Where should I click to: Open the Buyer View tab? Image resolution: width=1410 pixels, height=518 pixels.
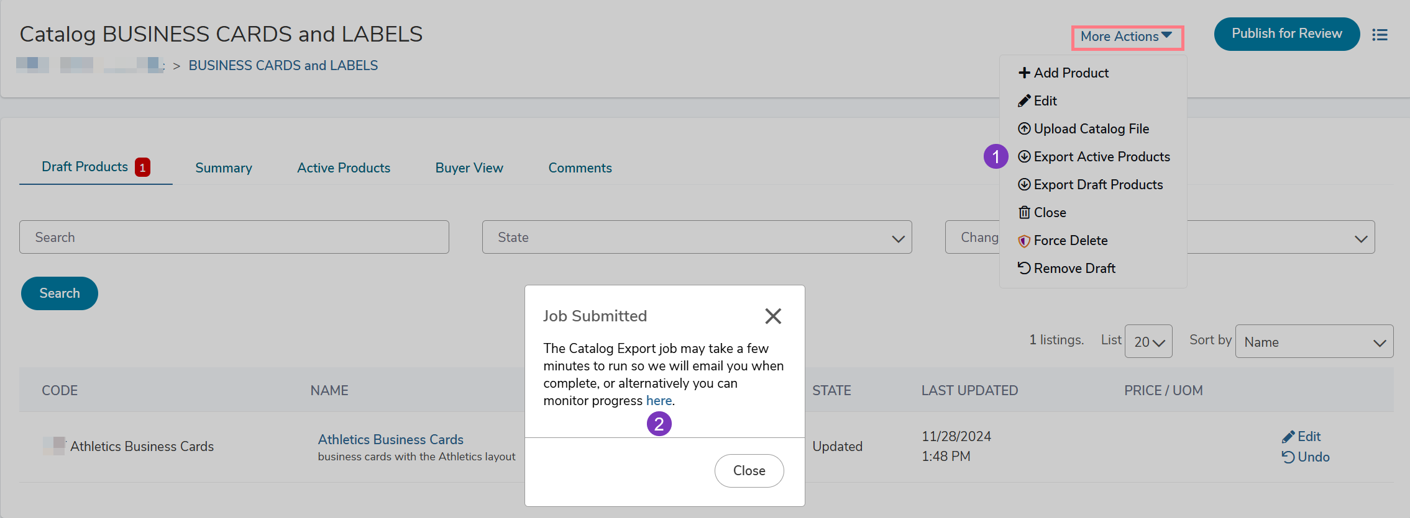pos(469,168)
